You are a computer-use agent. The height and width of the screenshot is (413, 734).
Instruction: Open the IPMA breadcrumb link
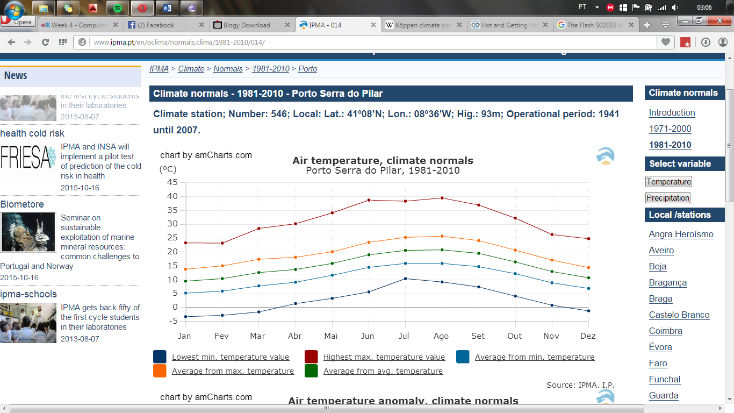point(159,69)
